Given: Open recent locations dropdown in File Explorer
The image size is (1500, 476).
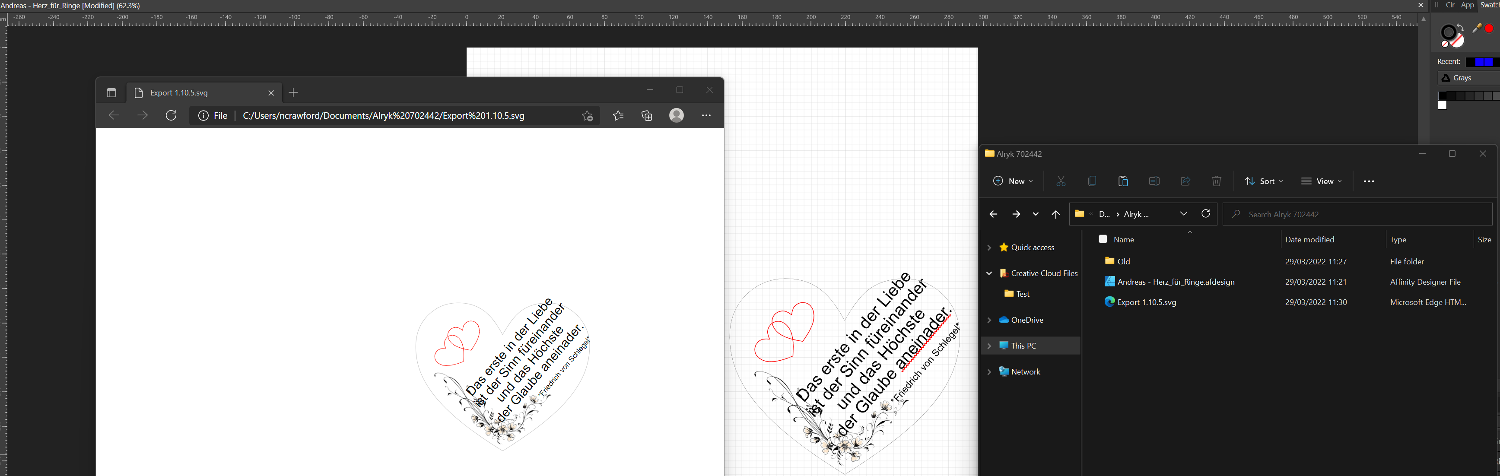Looking at the screenshot, I should point(1035,214).
